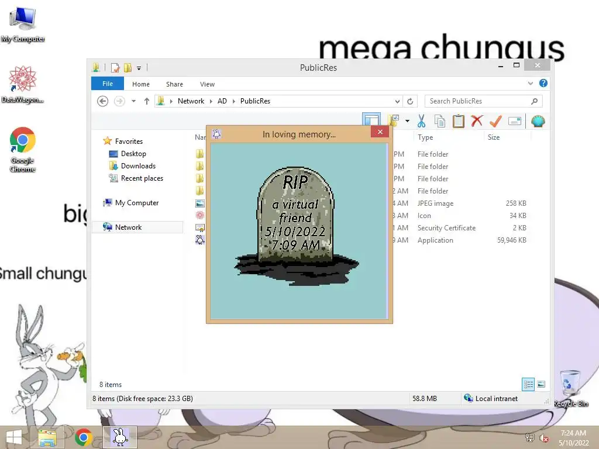Click File Explorer in taskbar
Image resolution: width=599 pixels, height=449 pixels.
click(47, 437)
